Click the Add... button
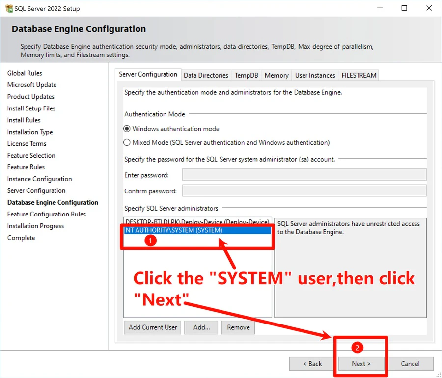 pos(201,327)
